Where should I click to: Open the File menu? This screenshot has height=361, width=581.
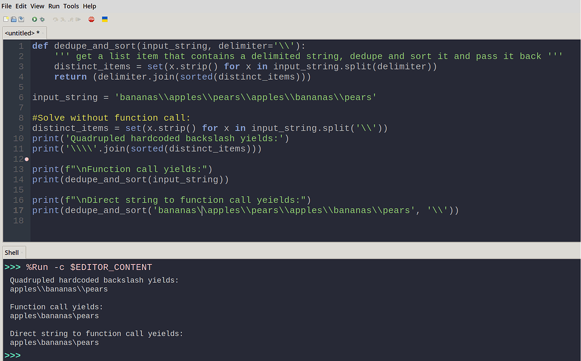coord(7,6)
